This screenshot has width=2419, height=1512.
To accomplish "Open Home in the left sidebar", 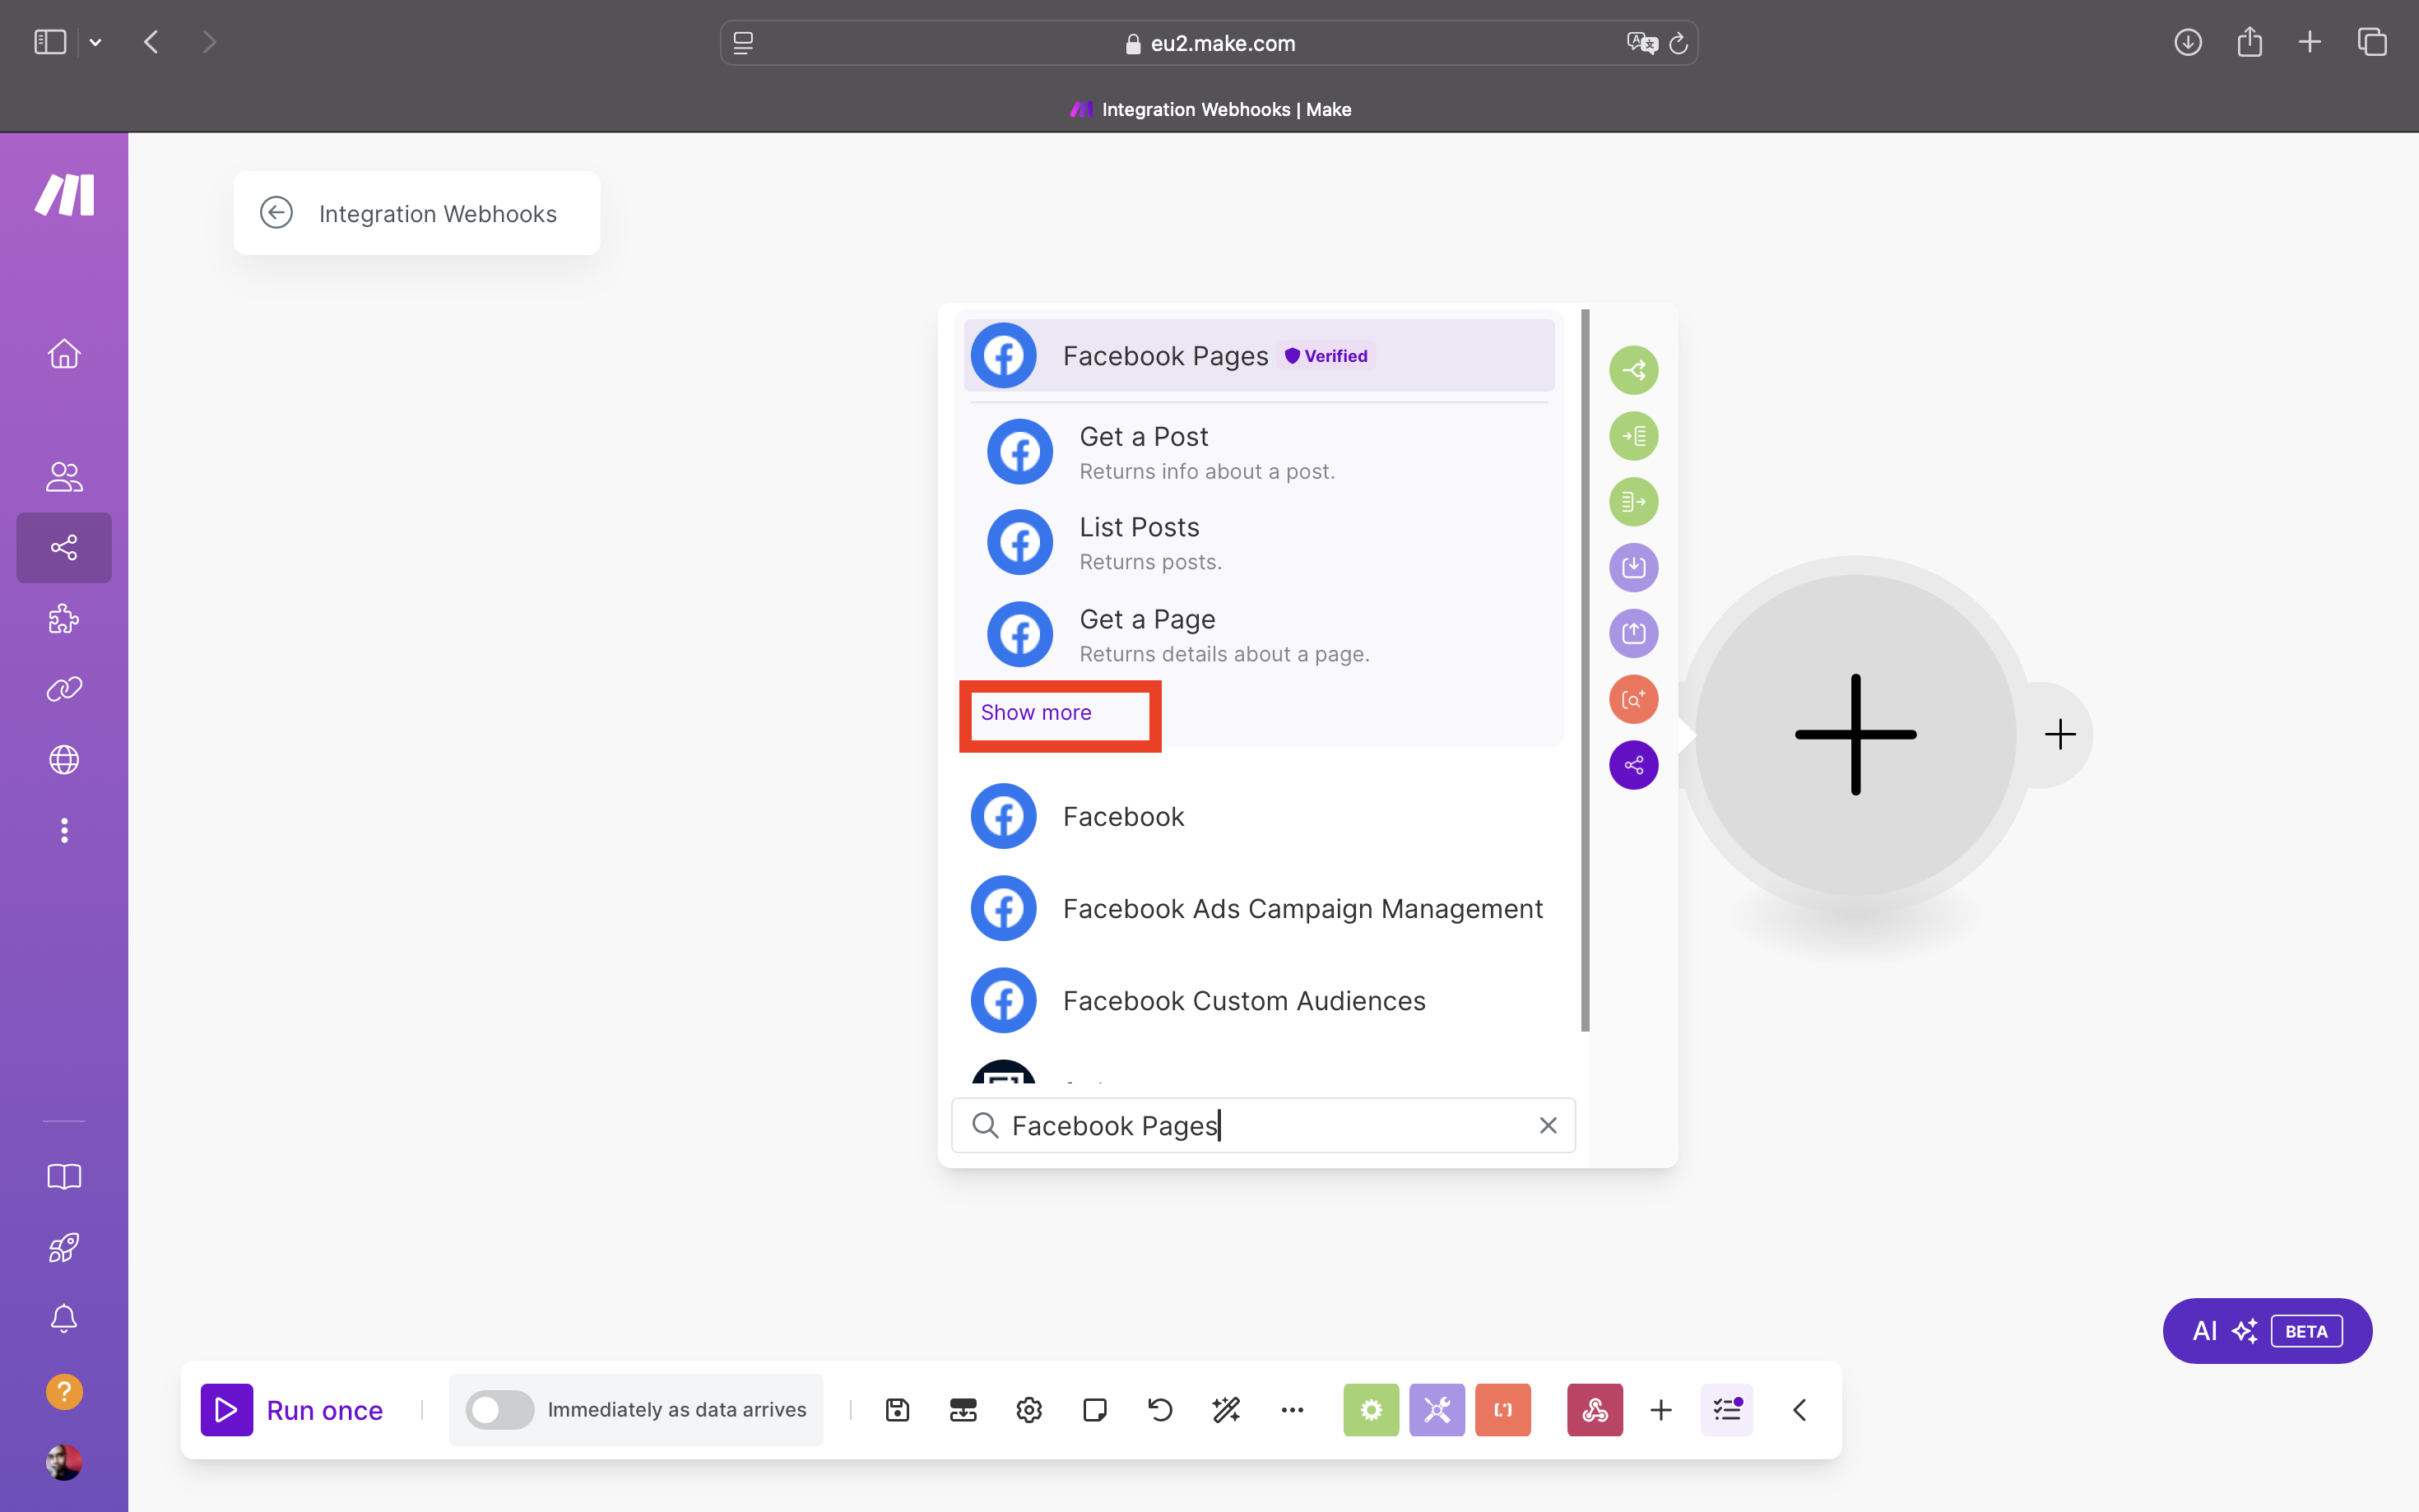I will (64, 354).
